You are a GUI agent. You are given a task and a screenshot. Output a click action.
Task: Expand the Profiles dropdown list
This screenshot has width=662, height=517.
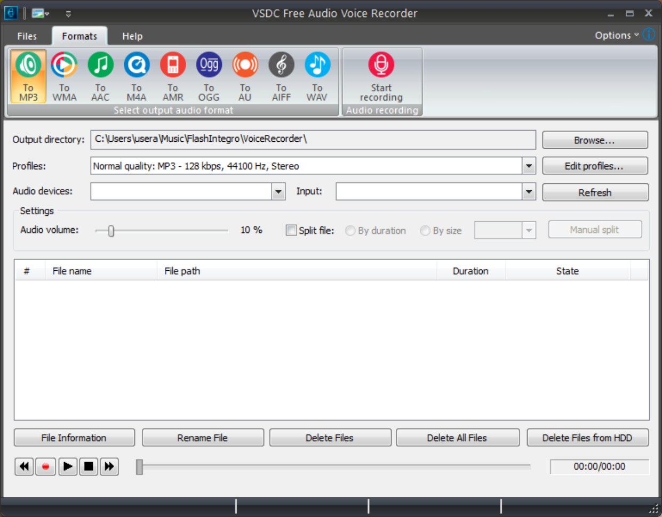[529, 166]
